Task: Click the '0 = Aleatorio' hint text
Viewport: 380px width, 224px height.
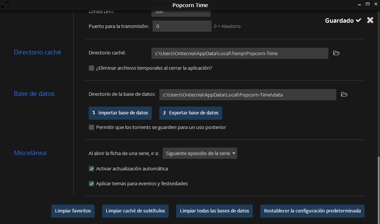Action: tap(227, 26)
